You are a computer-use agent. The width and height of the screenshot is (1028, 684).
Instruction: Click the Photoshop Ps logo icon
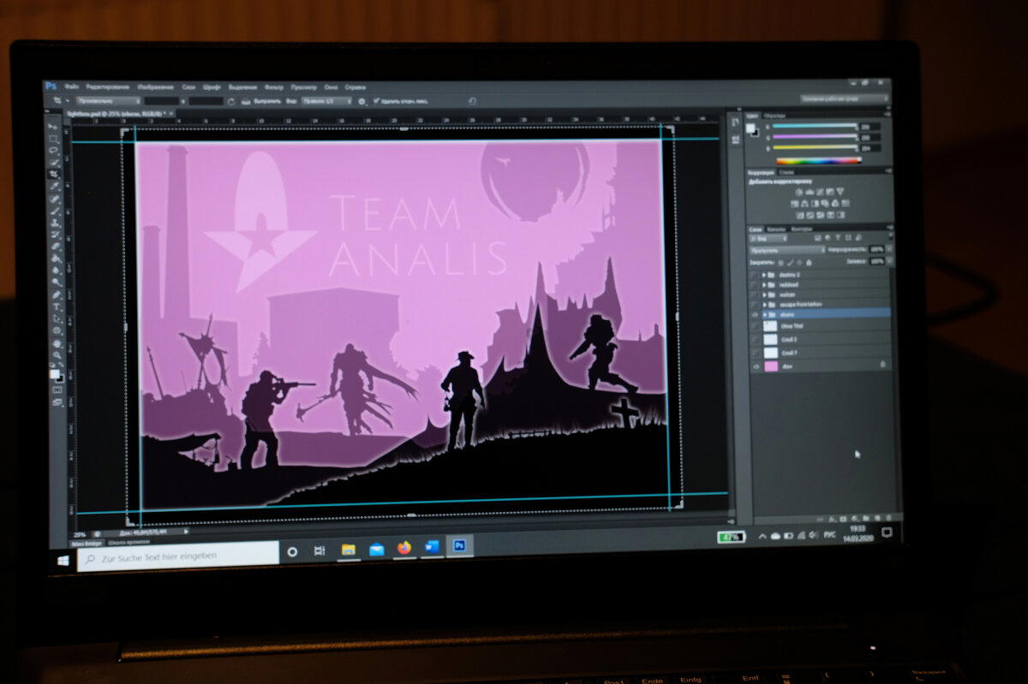(x=51, y=86)
